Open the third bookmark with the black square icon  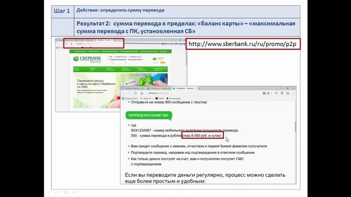(160, 99)
